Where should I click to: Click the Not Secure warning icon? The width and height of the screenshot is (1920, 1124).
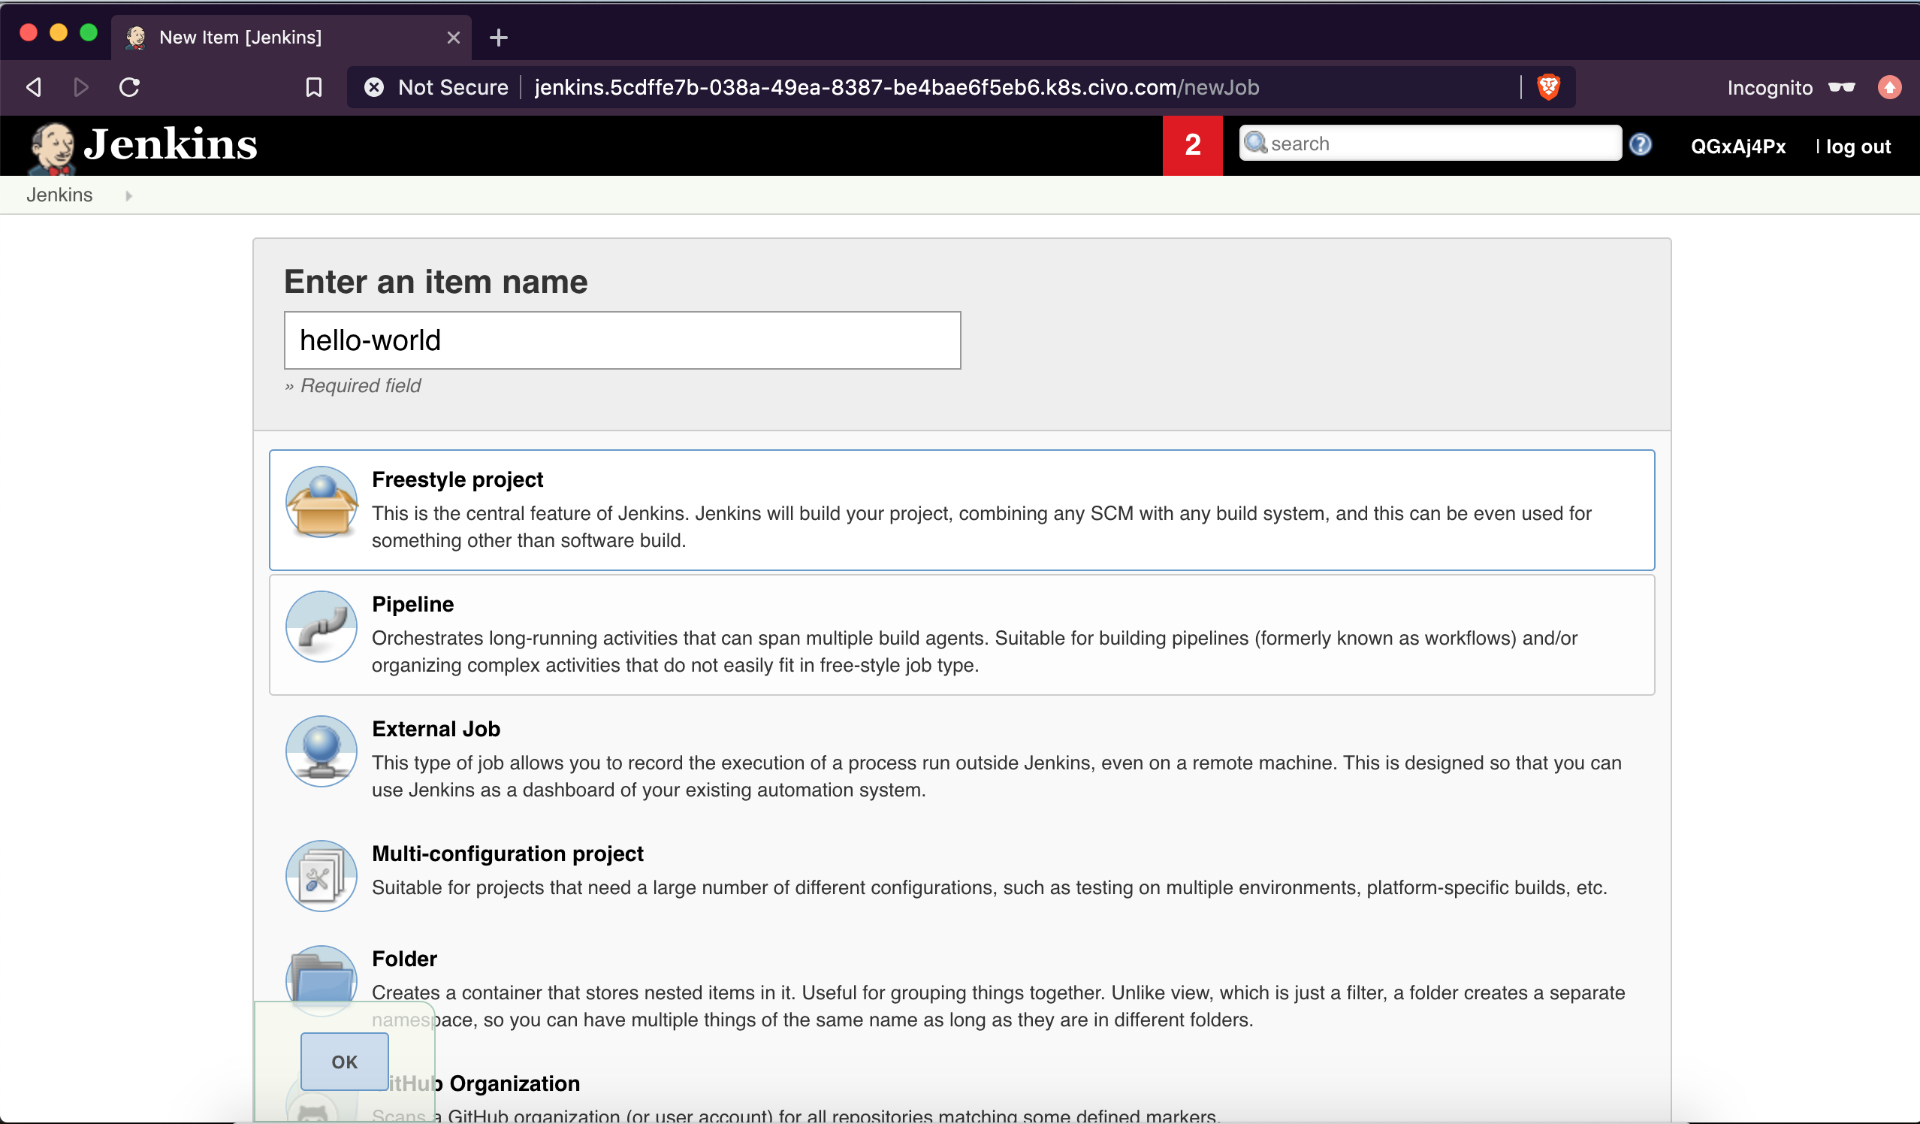click(373, 87)
